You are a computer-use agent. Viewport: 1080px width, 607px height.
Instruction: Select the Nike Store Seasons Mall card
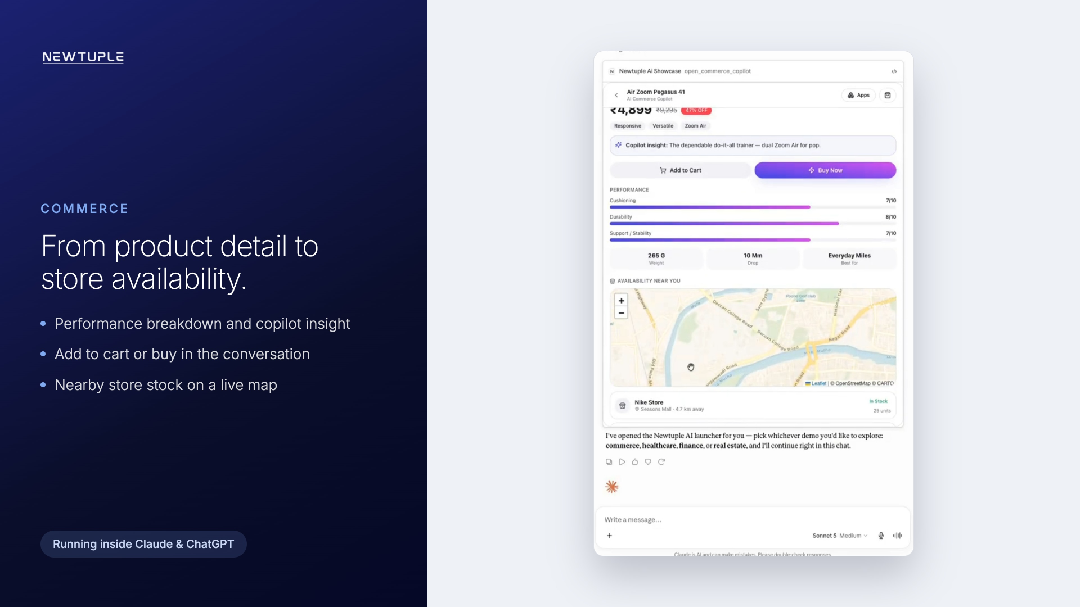(x=753, y=405)
